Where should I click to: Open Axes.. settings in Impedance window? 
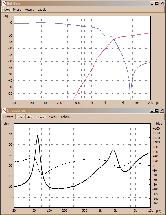click(x=53, y=117)
